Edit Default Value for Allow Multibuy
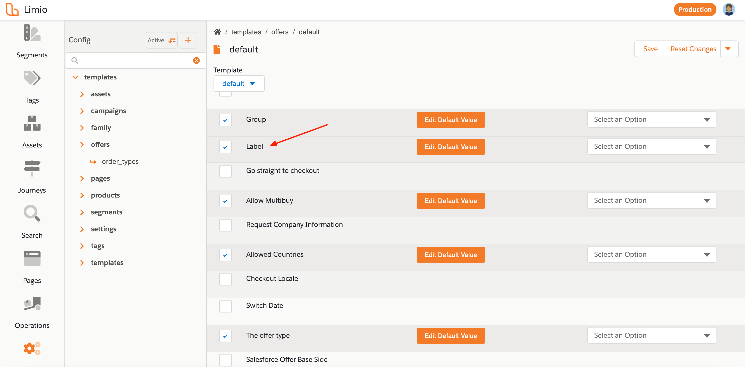This screenshot has height=367, width=745. click(451, 201)
